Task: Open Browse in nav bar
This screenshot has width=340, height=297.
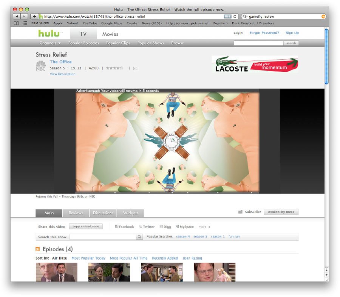Action: coord(178,43)
